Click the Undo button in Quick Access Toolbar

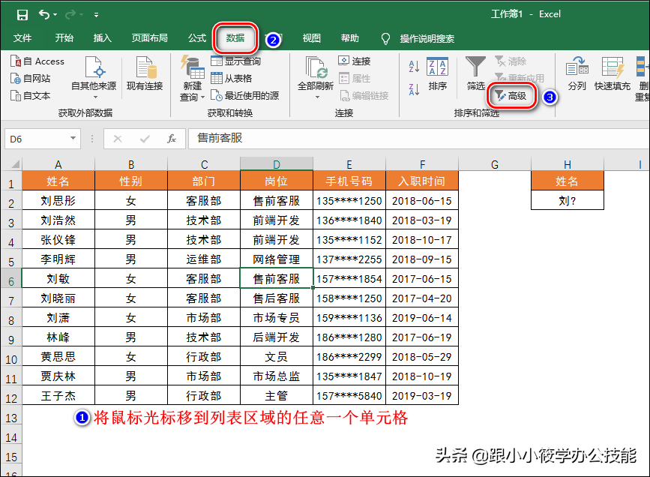pos(43,13)
